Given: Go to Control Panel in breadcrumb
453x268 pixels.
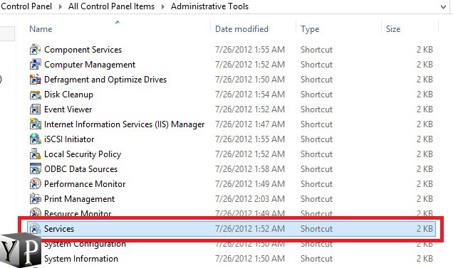Looking at the screenshot, I should click(x=26, y=6).
